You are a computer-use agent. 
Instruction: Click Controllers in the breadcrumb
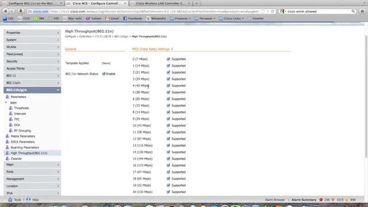coord(85,36)
